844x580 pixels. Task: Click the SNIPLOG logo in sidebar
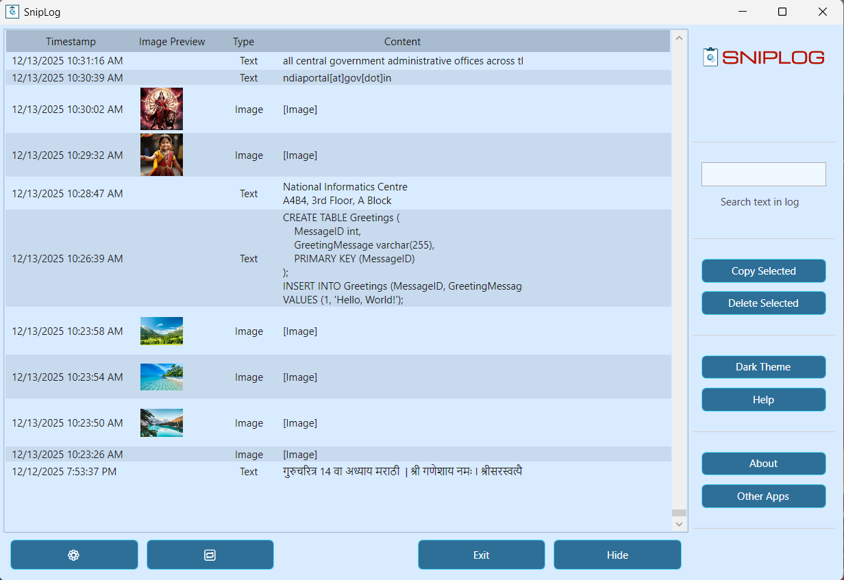764,58
